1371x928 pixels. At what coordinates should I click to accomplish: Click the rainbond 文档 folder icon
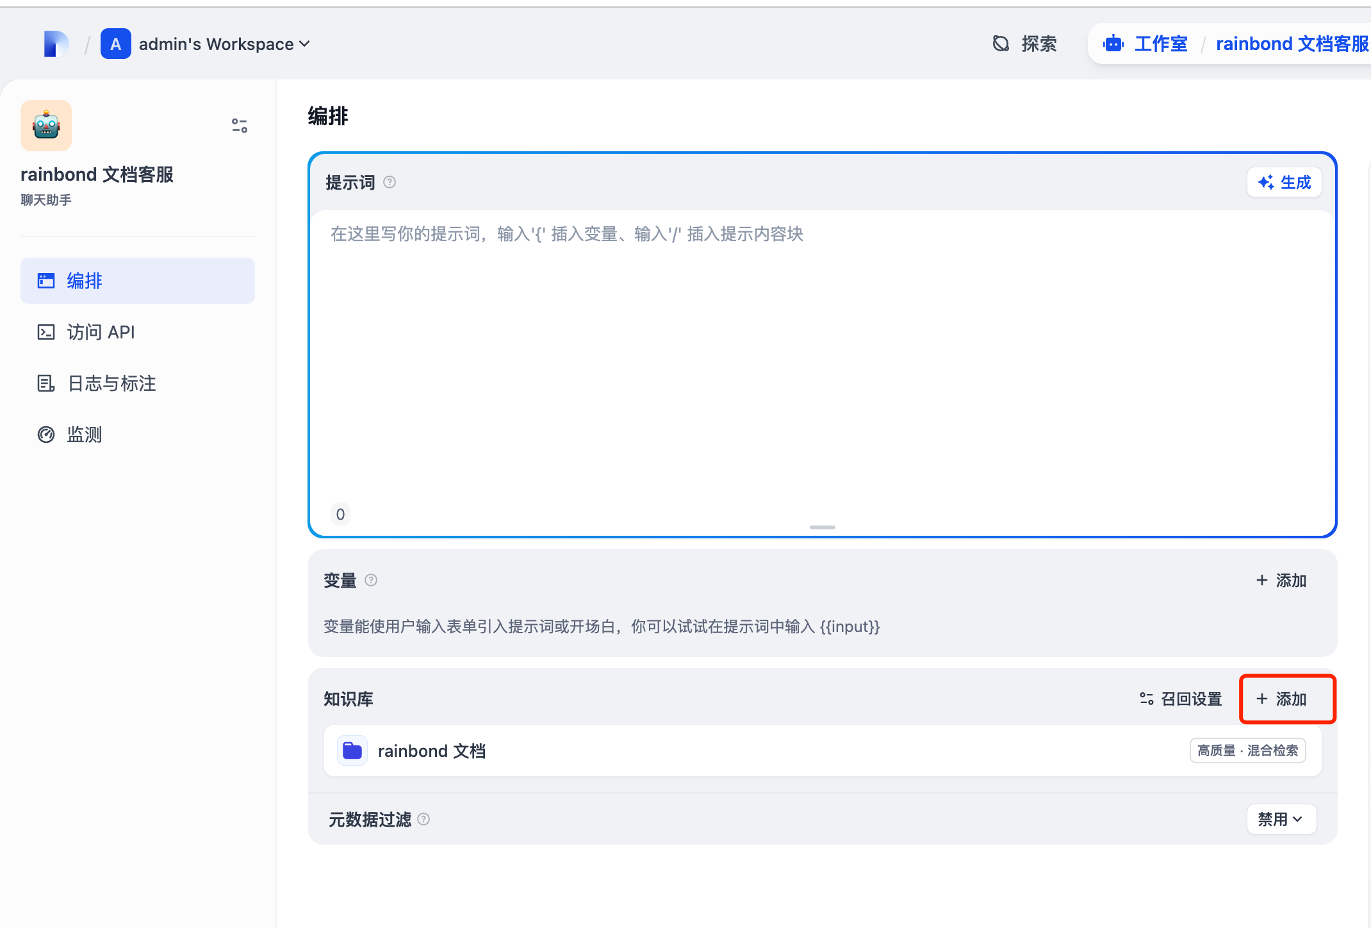352,750
